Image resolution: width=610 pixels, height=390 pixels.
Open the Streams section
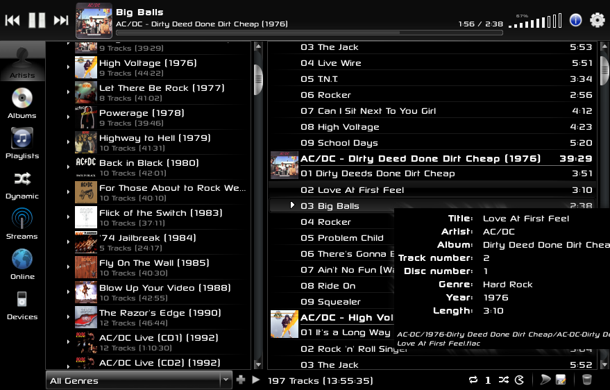[22, 224]
